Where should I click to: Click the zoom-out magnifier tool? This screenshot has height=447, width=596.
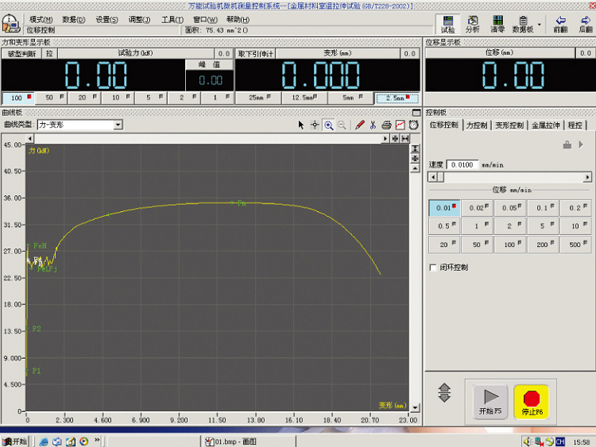pos(342,125)
